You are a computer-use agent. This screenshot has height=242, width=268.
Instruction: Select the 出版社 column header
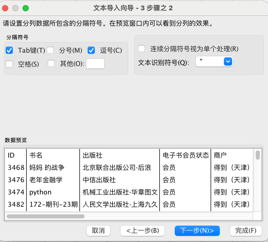[x=92, y=156]
